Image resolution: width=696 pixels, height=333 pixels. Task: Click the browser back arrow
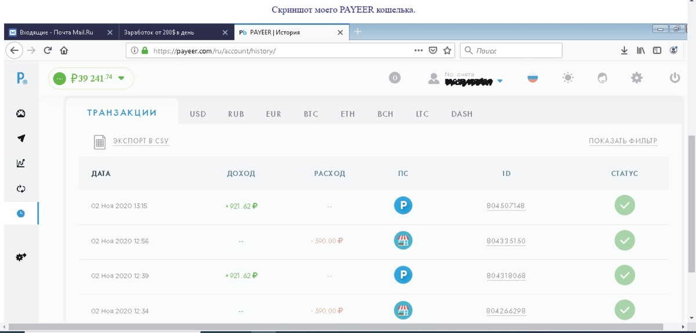[x=14, y=50]
